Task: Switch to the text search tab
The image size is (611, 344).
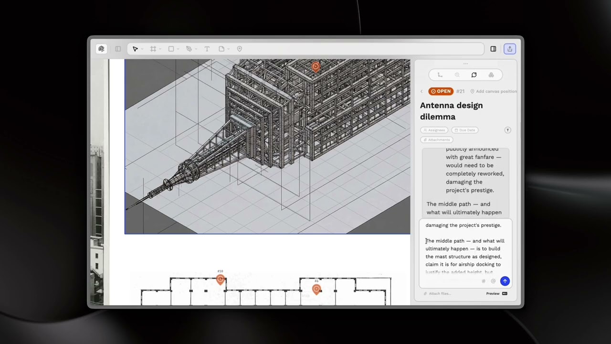Action: [x=457, y=75]
